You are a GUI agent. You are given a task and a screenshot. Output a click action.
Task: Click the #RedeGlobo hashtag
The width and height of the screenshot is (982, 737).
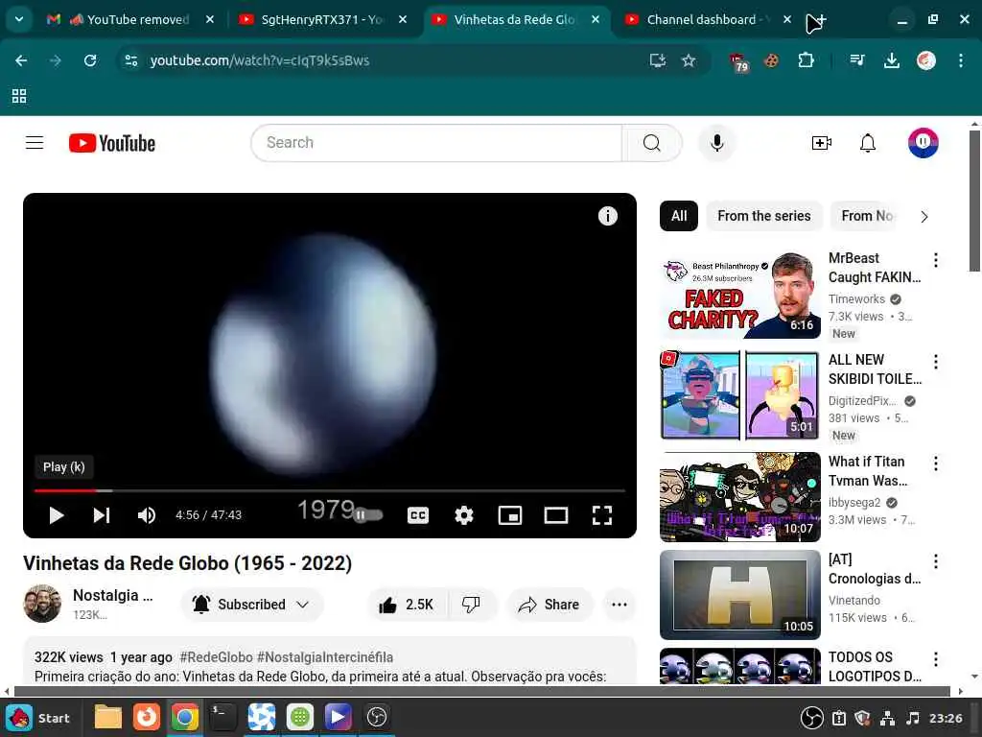(x=216, y=657)
